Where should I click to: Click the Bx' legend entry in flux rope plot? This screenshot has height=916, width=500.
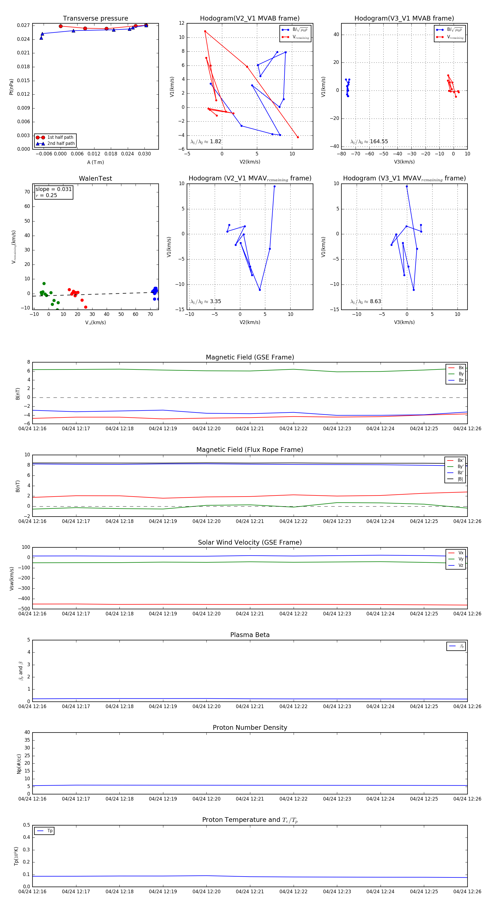456,460
